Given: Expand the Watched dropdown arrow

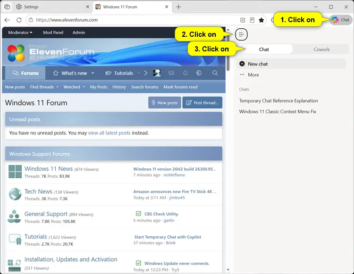Looking at the screenshot, I should (x=84, y=87).
